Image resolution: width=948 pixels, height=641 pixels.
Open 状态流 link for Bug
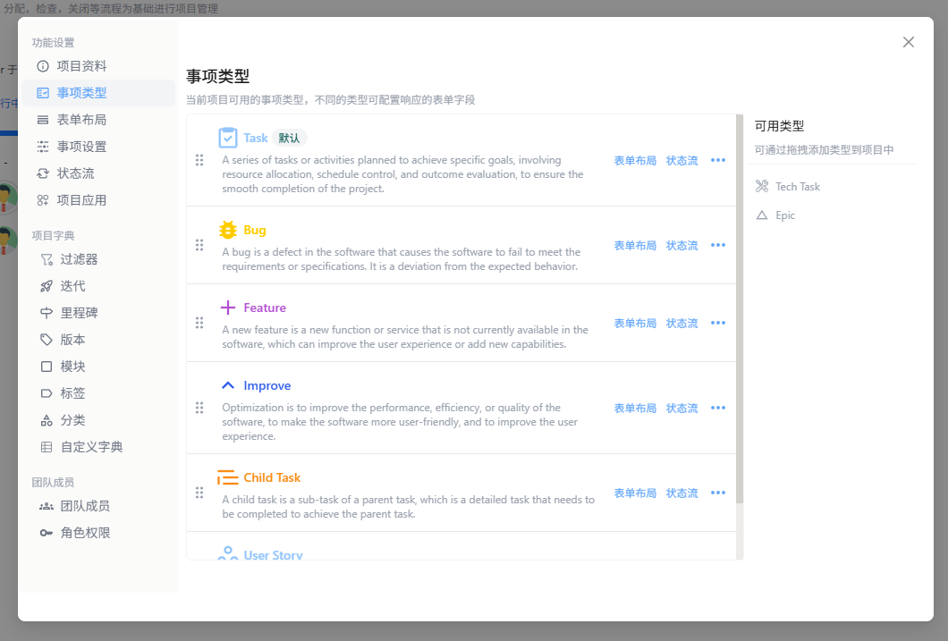(682, 246)
